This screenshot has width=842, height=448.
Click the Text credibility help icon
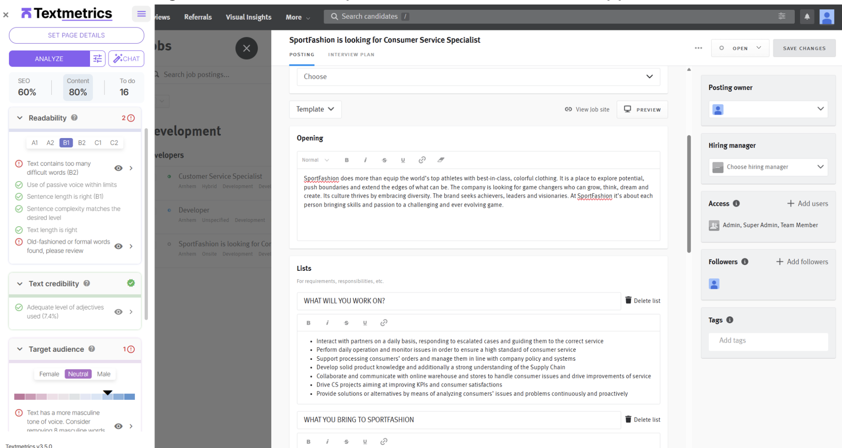87,283
